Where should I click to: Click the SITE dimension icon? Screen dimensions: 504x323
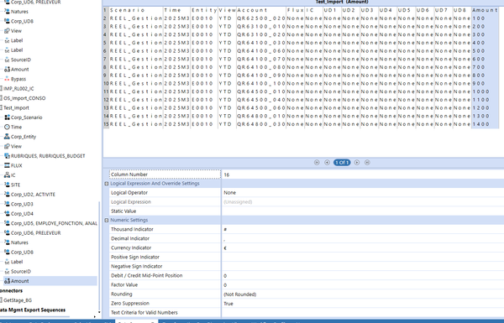coord(7,185)
